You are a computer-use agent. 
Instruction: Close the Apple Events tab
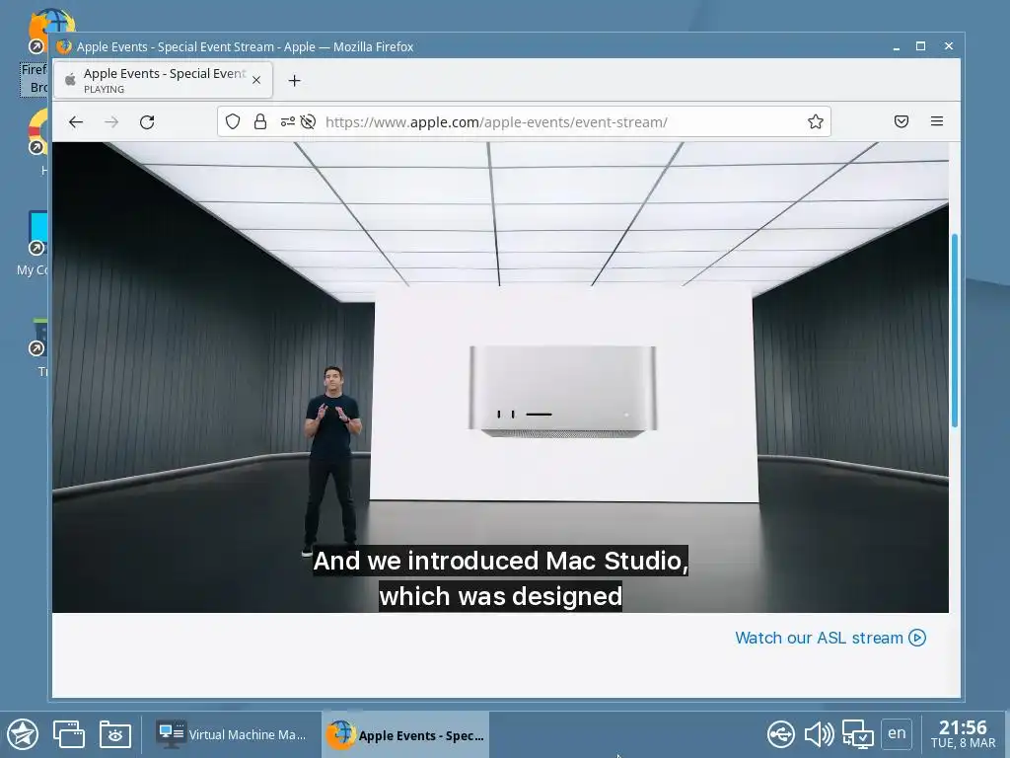(x=256, y=80)
